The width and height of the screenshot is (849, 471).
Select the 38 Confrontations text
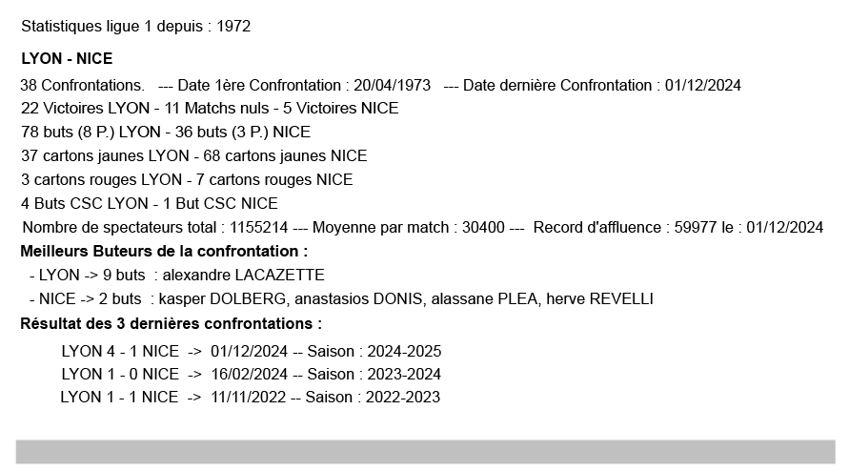click(82, 86)
